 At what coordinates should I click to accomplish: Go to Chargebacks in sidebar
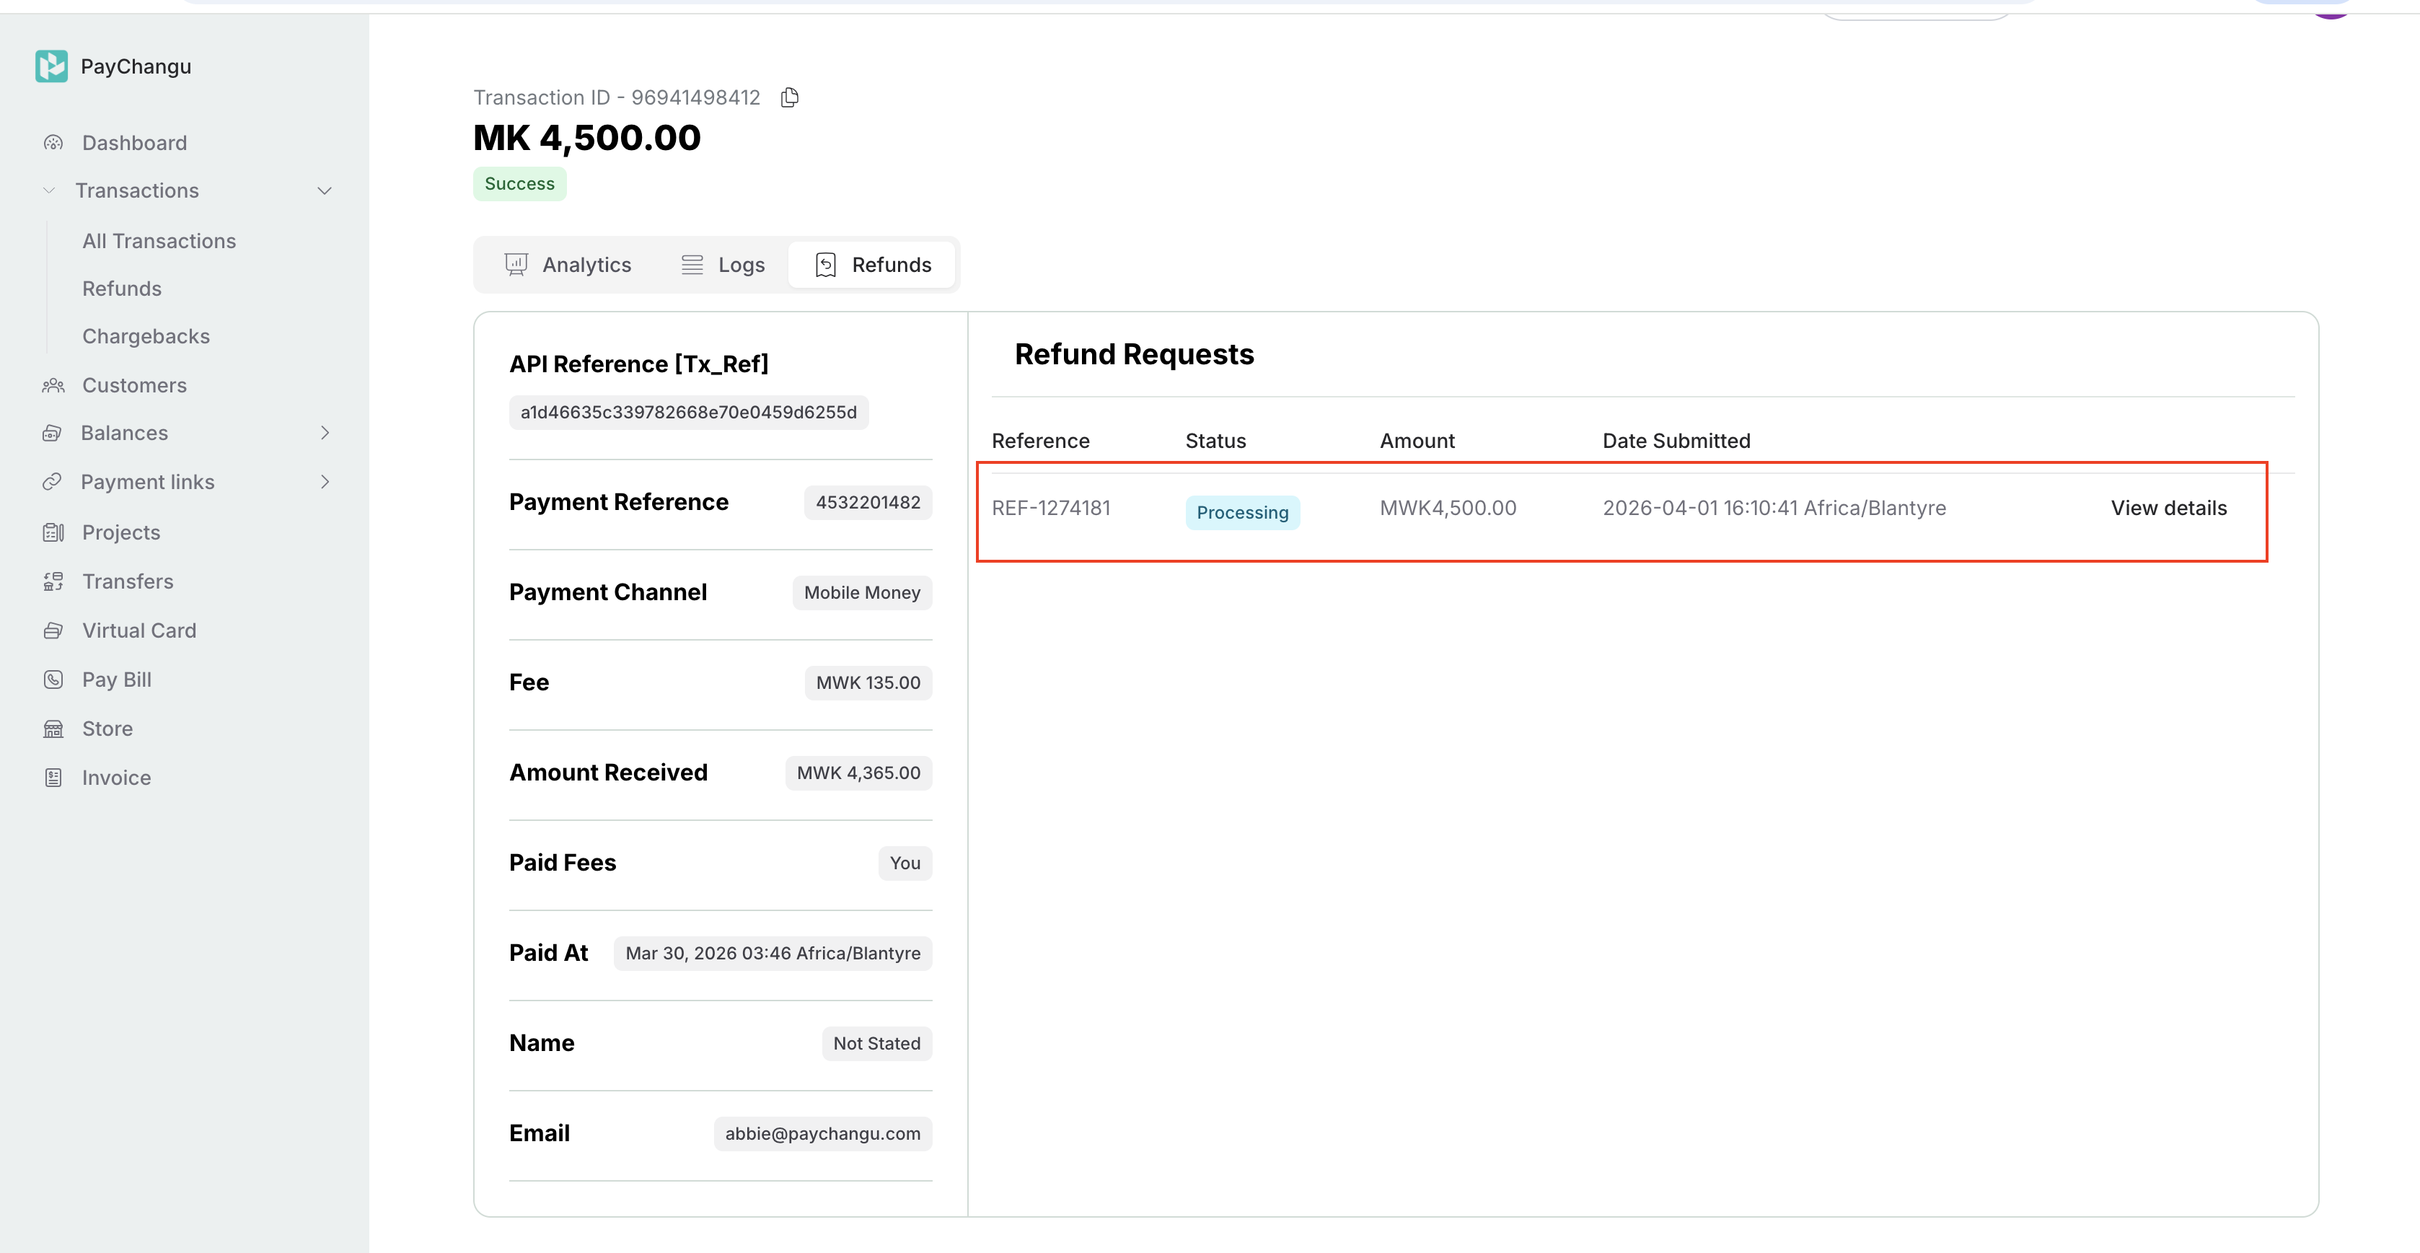[x=146, y=336]
